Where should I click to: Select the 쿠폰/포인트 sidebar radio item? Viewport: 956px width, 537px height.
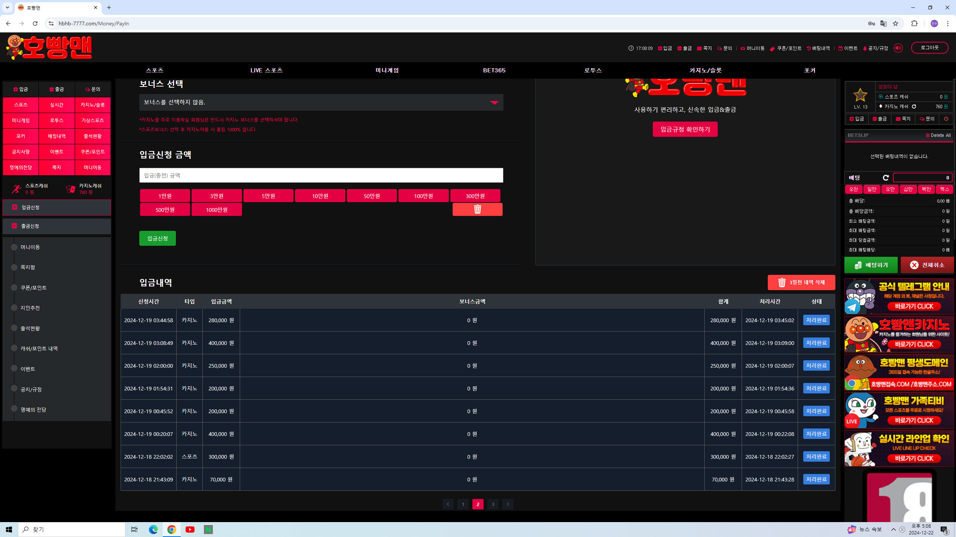[14, 288]
